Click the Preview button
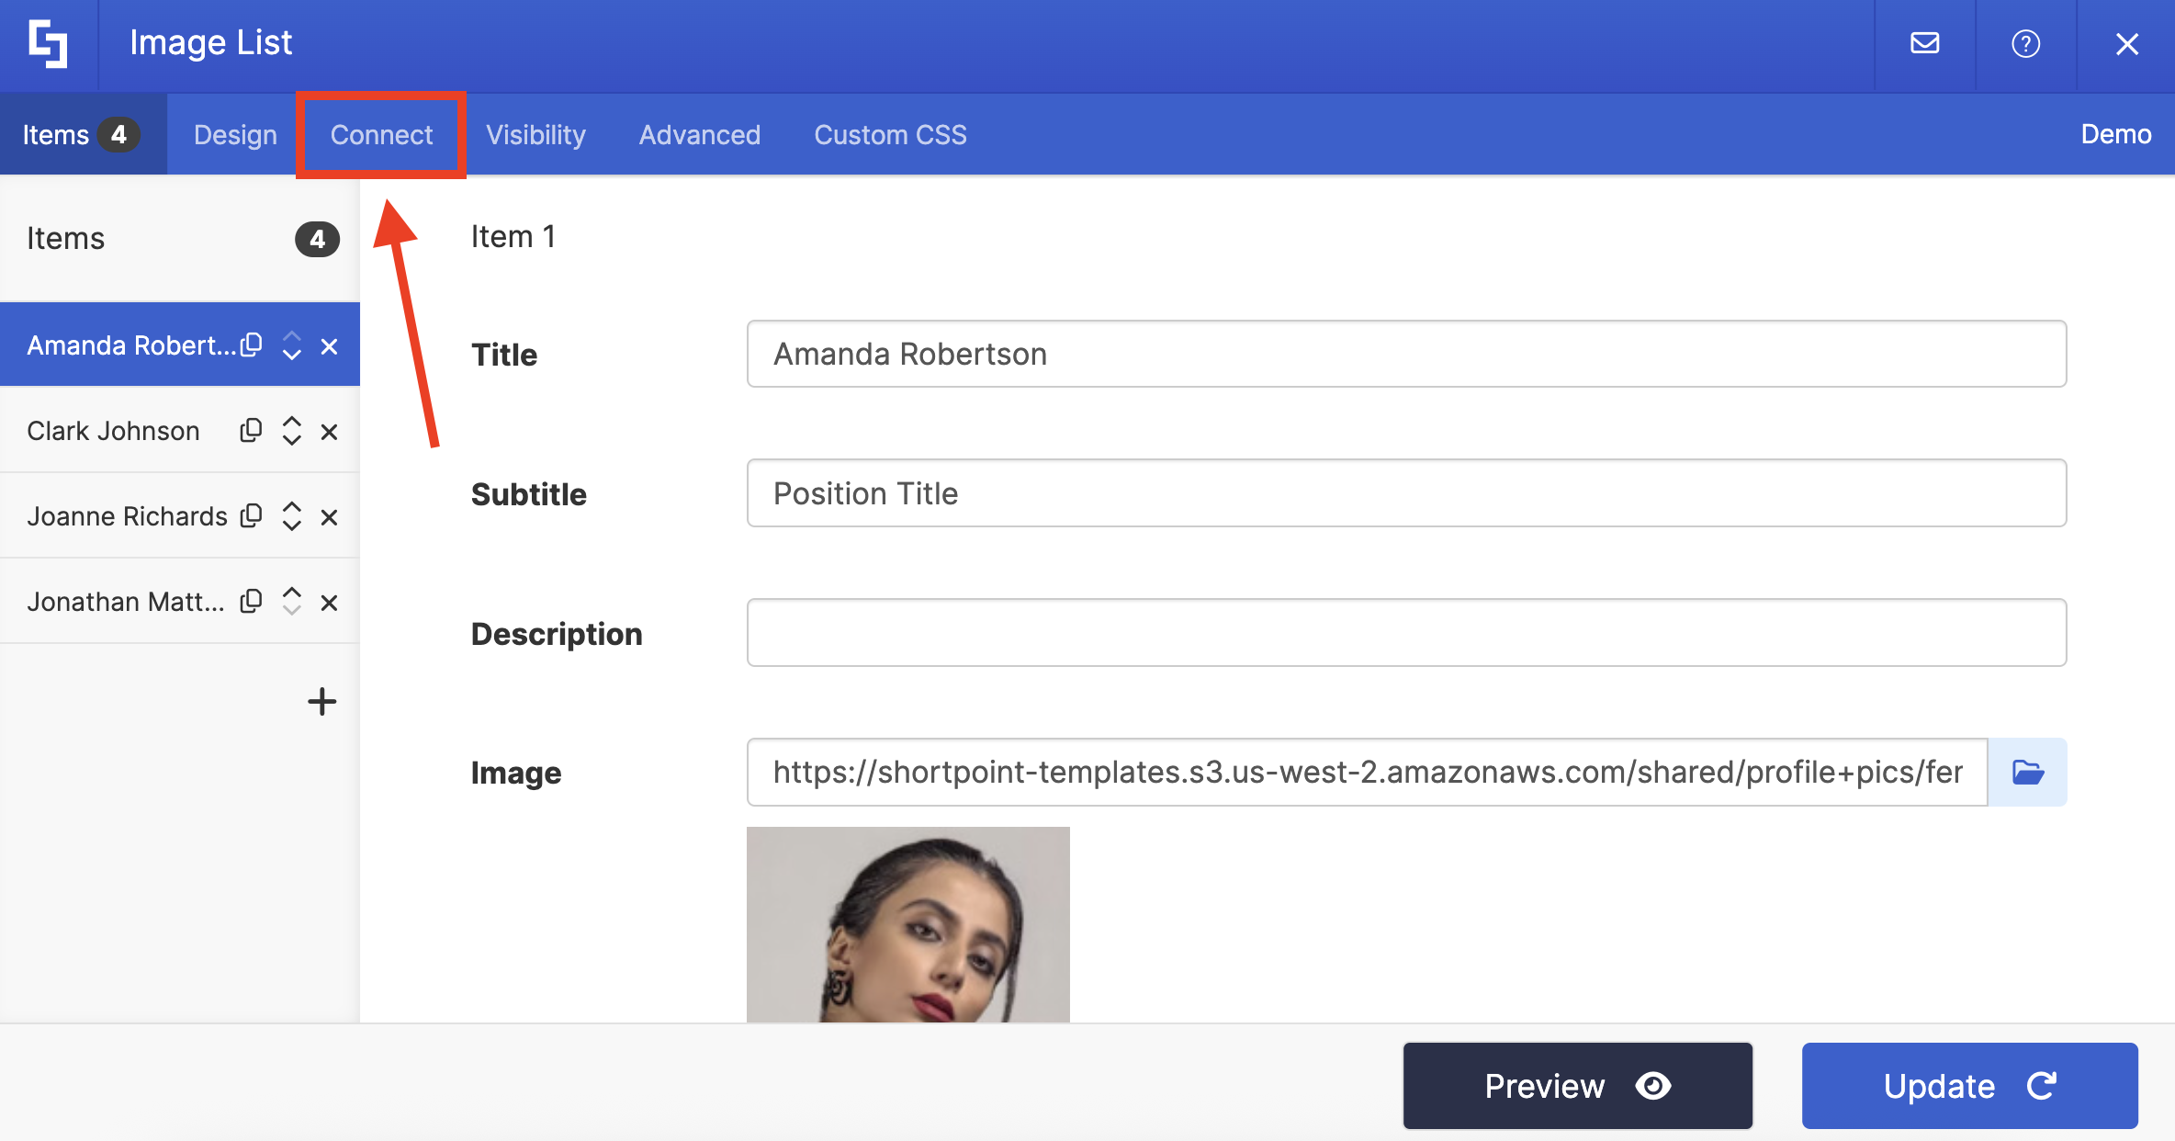Viewport: 2175px width, 1141px height. (x=1577, y=1086)
